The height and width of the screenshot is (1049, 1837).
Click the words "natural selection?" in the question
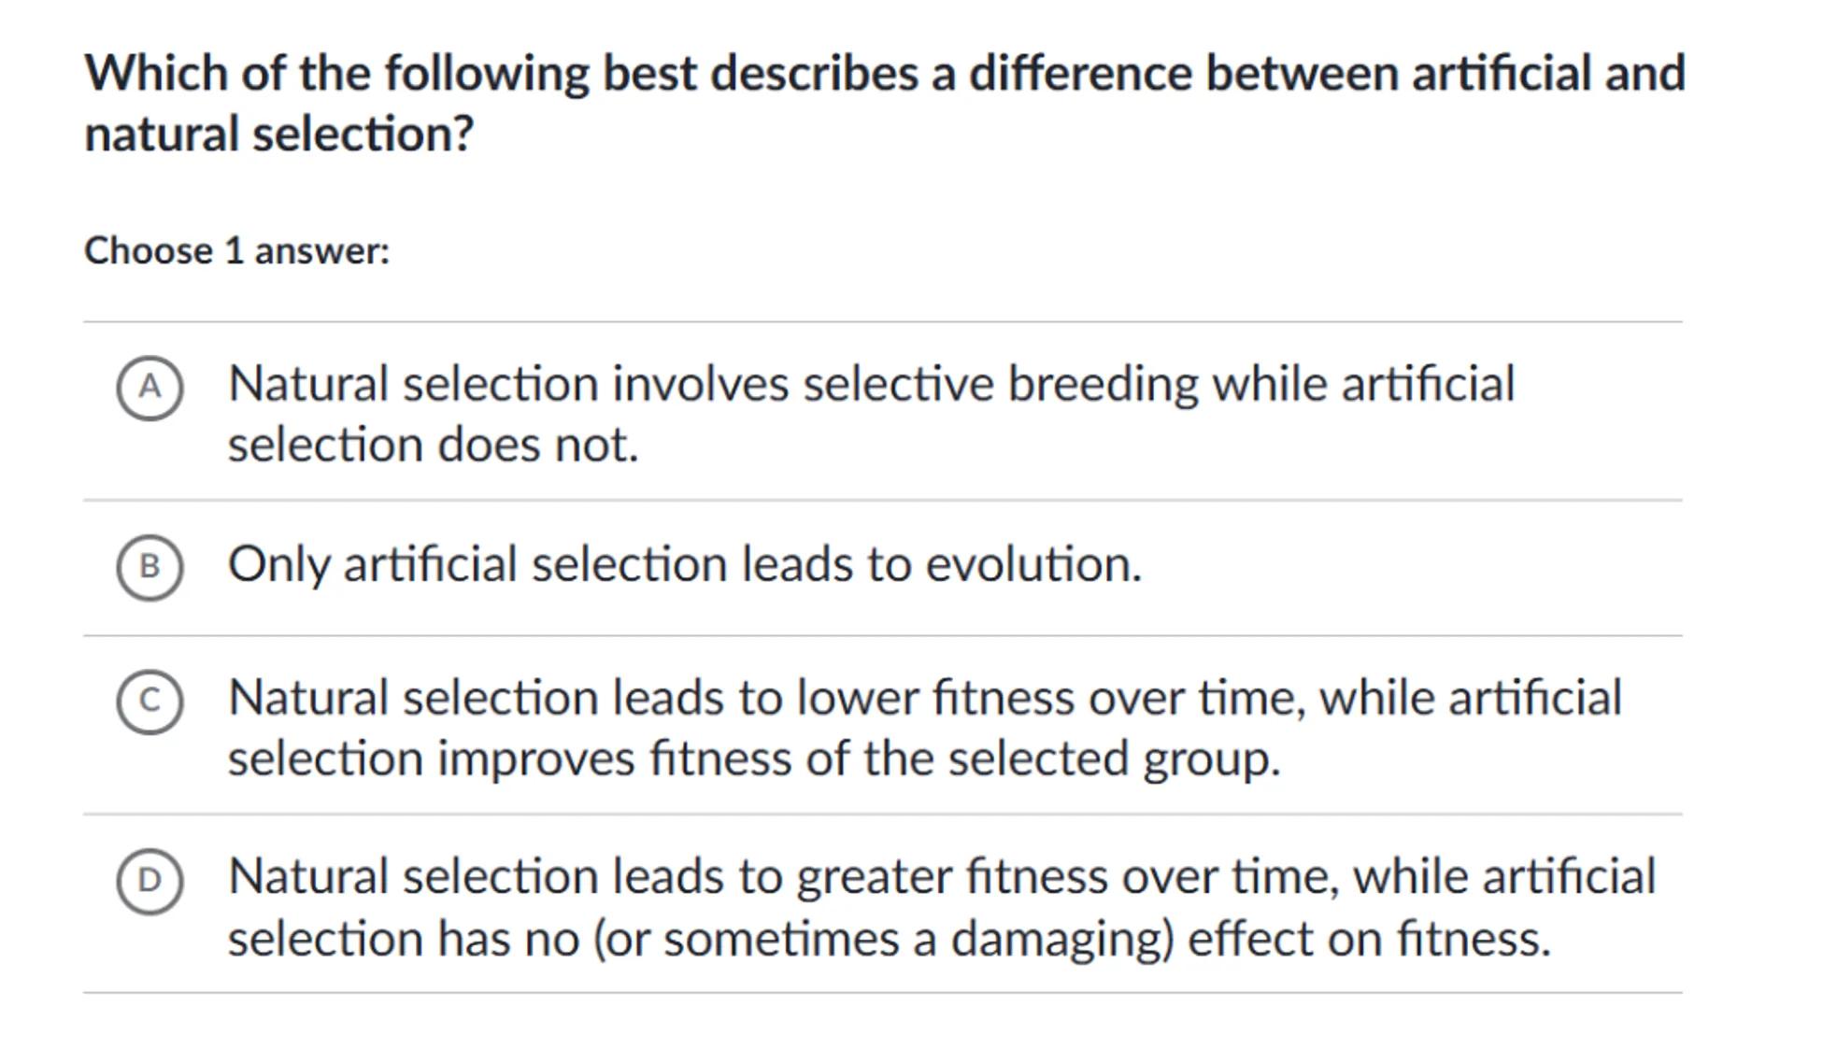[278, 135]
